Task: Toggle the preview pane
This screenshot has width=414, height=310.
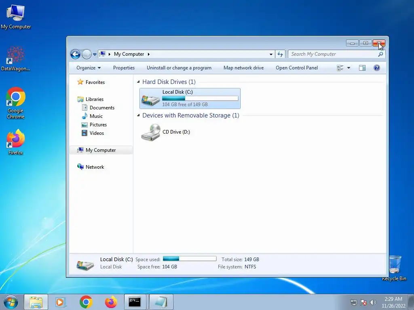Action: point(362,68)
